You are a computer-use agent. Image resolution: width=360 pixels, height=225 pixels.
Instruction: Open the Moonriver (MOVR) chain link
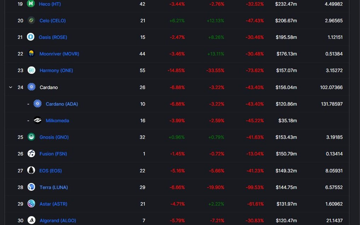click(59, 54)
